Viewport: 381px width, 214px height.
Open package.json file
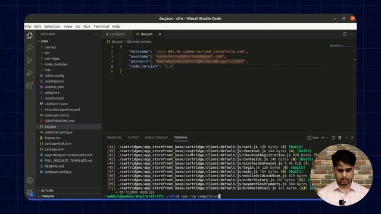(x=69, y=149)
